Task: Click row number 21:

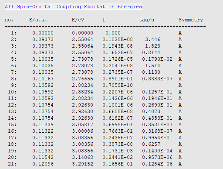Action: 12,164
